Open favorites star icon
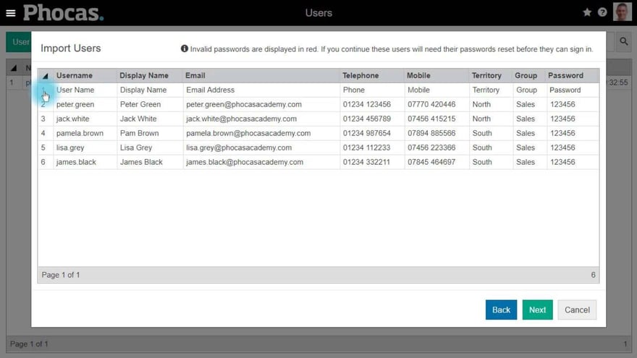This screenshot has height=358, width=637. pyautogui.click(x=587, y=12)
